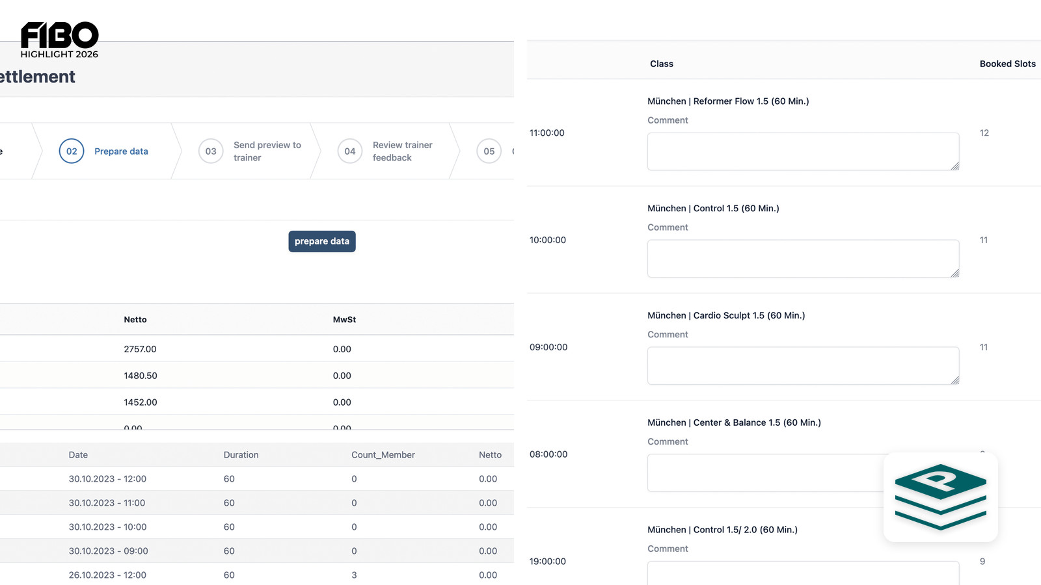This screenshot has height=585, width=1041.
Task: Select the Netto value 2757.00
Action: tap(141, 349)
